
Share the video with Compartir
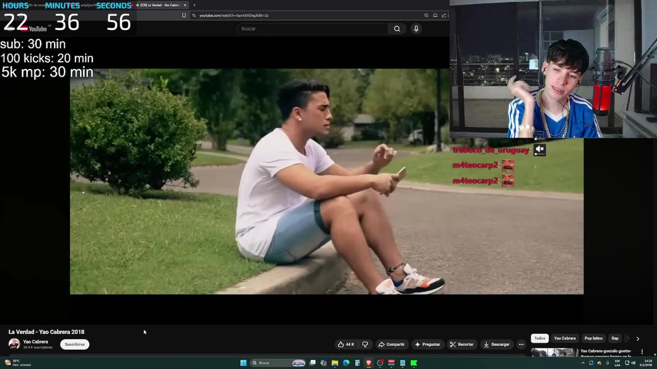(391, 344)
